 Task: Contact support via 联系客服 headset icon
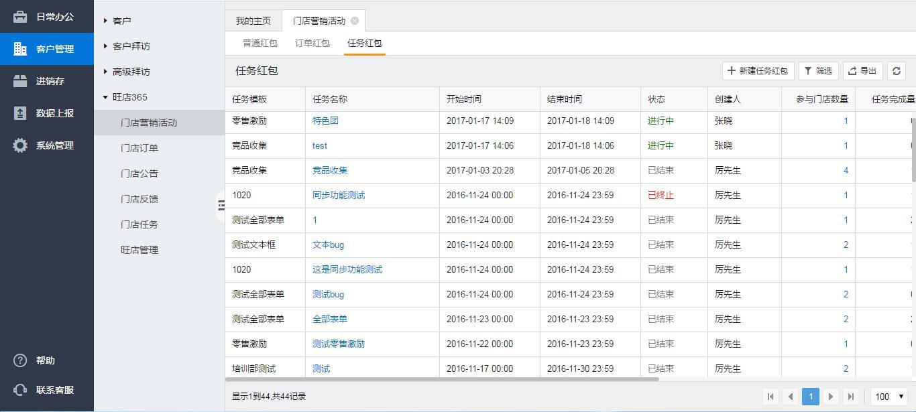(x=20, y=390)
